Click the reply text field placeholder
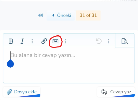 click(43, 55)
